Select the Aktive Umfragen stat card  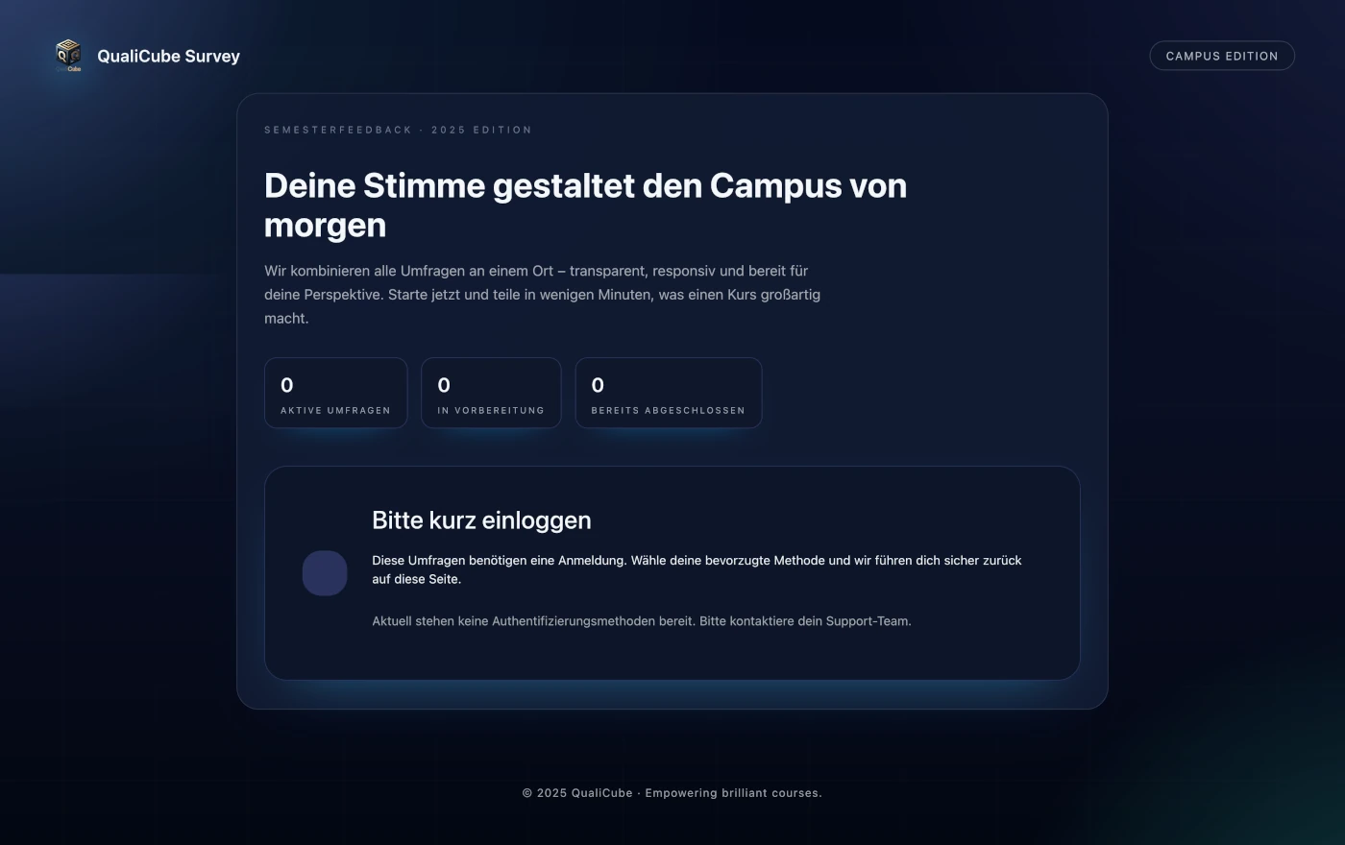336,392
